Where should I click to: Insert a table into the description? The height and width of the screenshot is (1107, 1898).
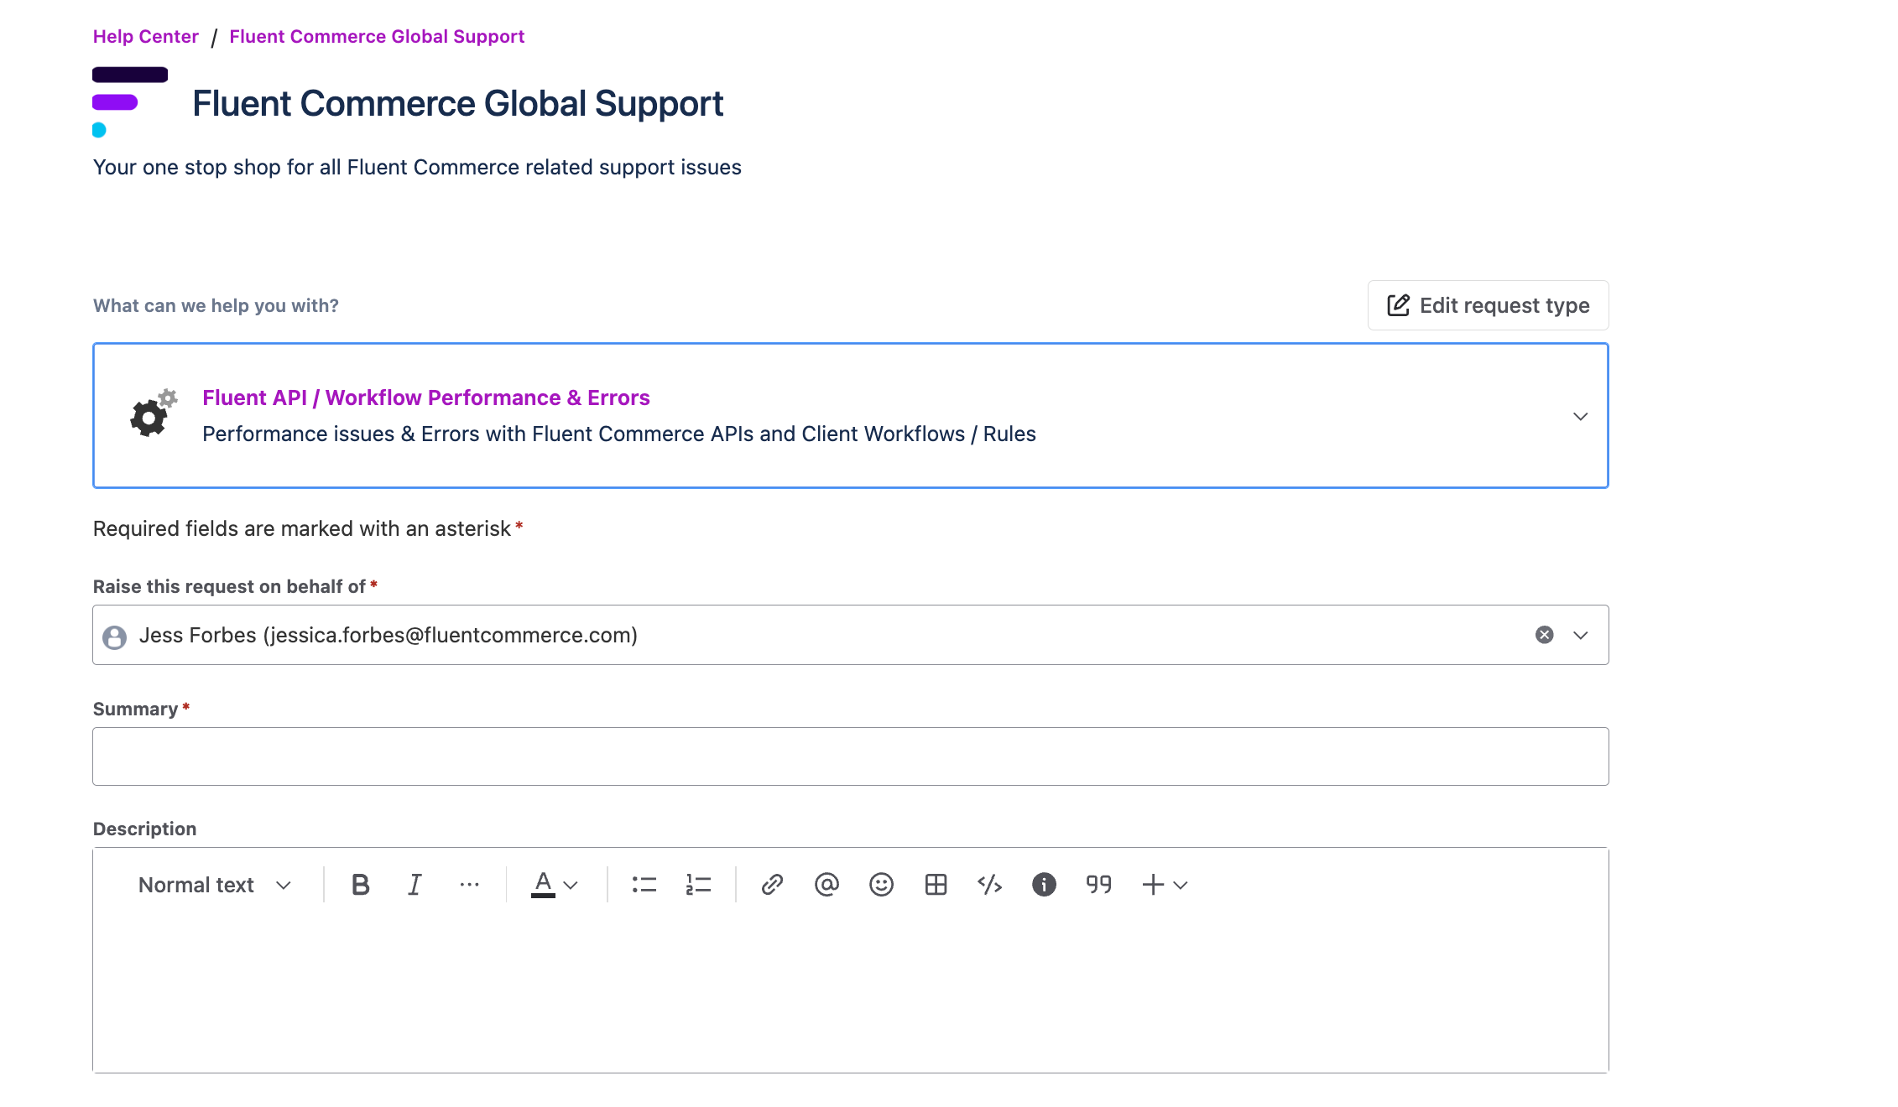pyautogui.click(x=936, y=885)
